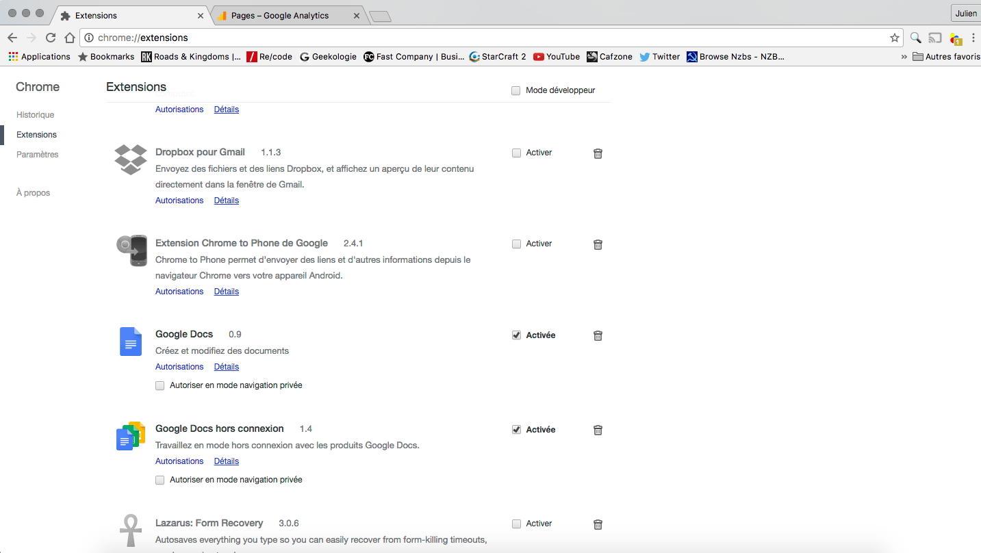Open the StarCraft 2 bookmark
981x553 pixels.
click(498, 57)
